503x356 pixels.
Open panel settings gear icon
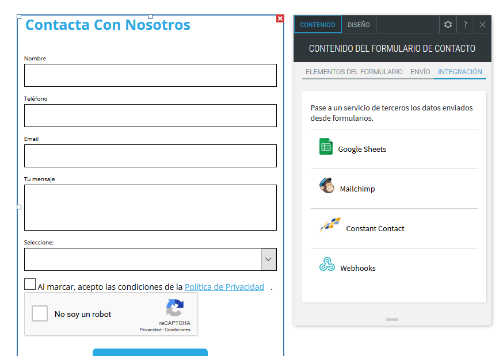point(448,25)
